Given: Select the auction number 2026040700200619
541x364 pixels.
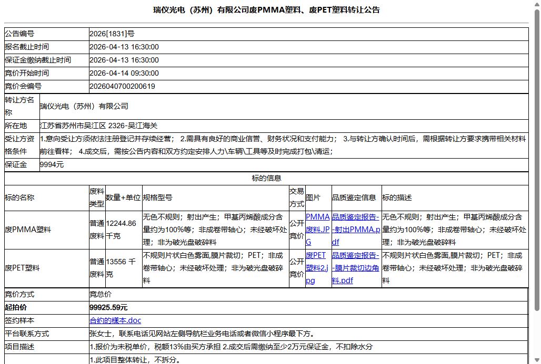Looking at the screenshot, I should point(122,86).
